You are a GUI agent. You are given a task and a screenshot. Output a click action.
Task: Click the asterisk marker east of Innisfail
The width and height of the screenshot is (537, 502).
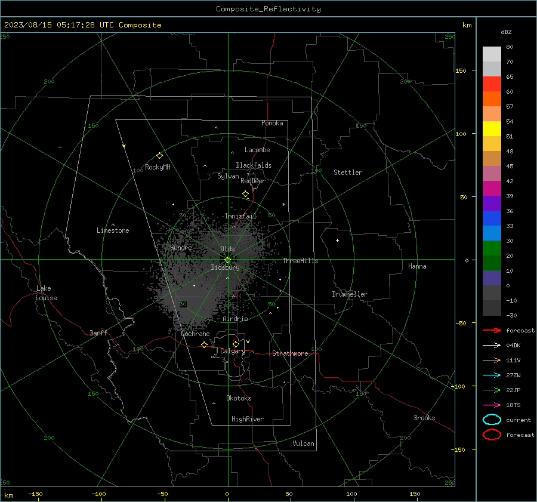tap(283, 205)
